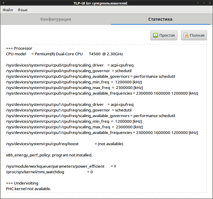Maximize window using the up chevron
The width and height of the screenshot is (213, 199).
pos(204,3)
